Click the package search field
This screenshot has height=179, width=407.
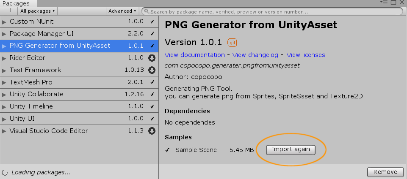(271, 11)
